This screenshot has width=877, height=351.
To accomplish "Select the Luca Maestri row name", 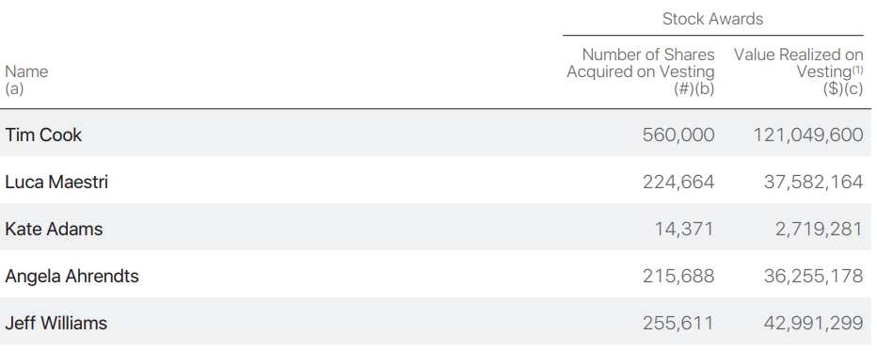I will (56, 183).
